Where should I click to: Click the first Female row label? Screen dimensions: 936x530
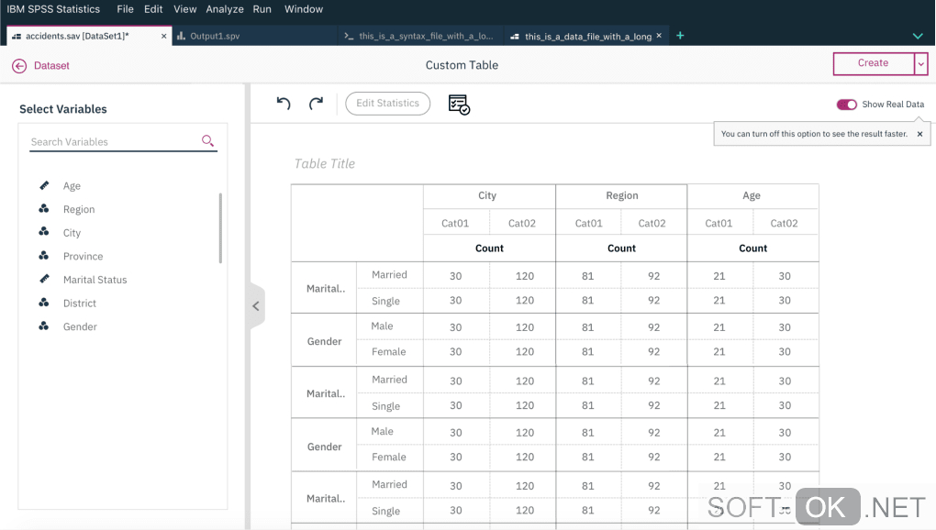pyautogui.click(x=388, y=352)
